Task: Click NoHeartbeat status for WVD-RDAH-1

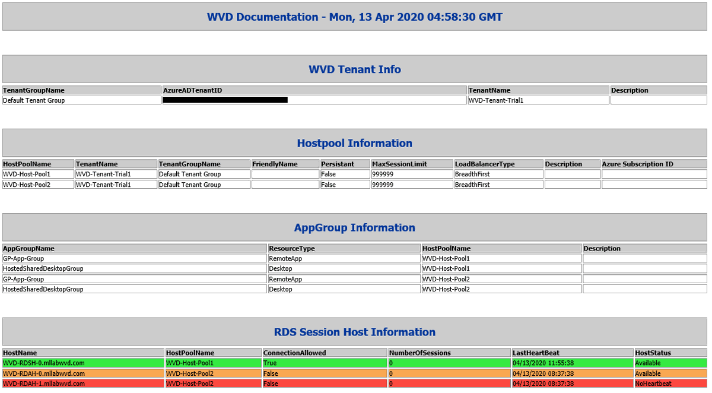Action: [x=670, y=384]
